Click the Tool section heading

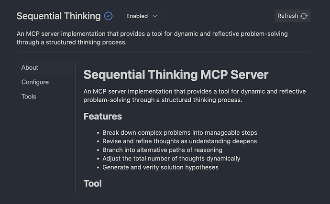[93, 183]
